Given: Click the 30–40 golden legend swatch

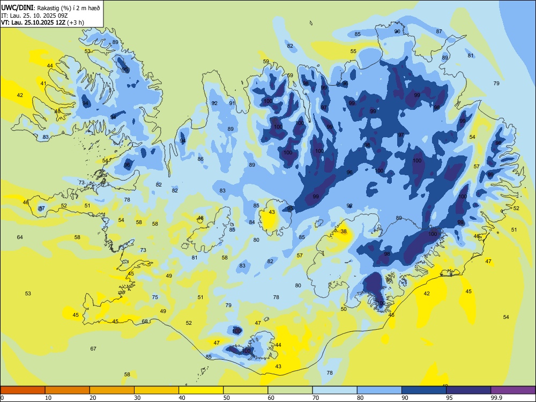Looking at the screenshot, I should click(x=157, y=390).
